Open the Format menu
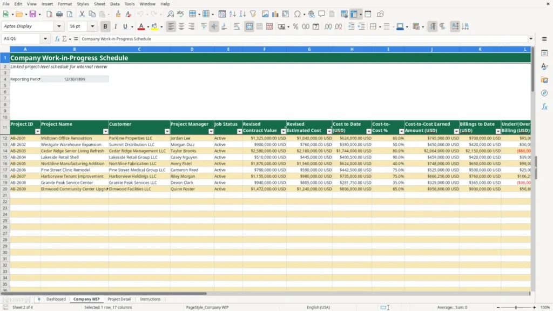This screenshot has height=311, width=553. (65, 4)
